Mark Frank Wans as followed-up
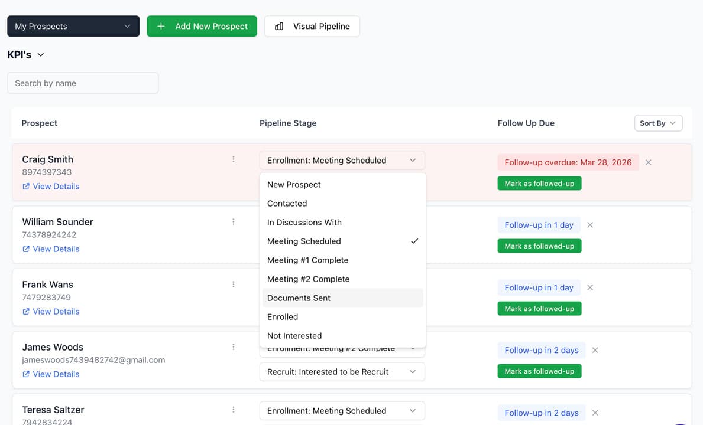 tap(539, 309)
